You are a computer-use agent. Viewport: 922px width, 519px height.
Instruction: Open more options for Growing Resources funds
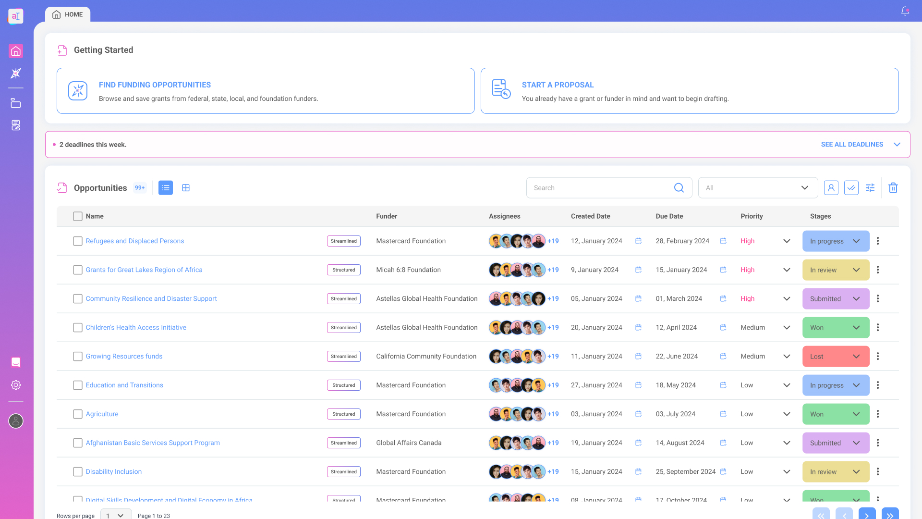(878, 356)
